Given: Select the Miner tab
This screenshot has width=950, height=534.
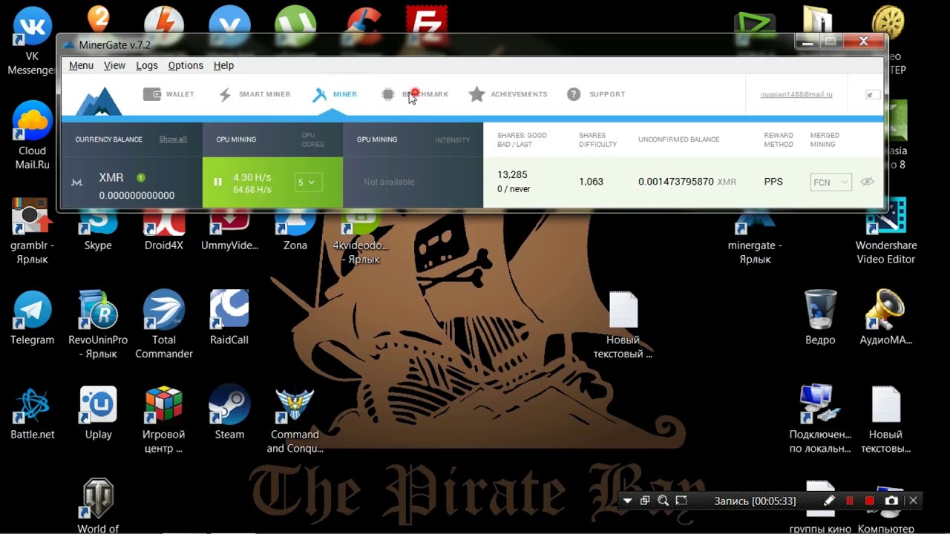Looking at the screenshot, I should [334, 94].
